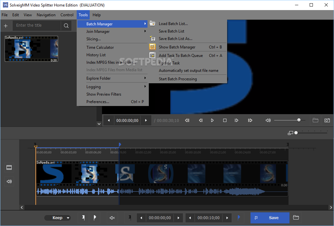Jump to previous key frame in player
Screen dimensions: 334x226
[187, 120]
